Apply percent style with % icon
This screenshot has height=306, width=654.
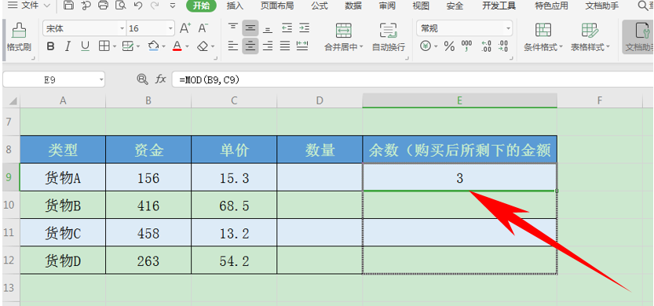(x=449, y=46)
